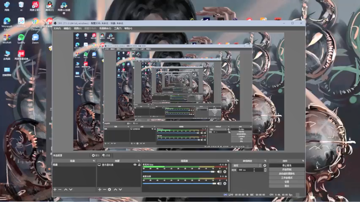Viewport: 360px width, 202px height.
Task: Pop out the audio mixer dock
Action: 228,161
